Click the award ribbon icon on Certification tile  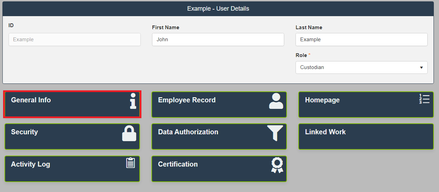click(277, 165)
